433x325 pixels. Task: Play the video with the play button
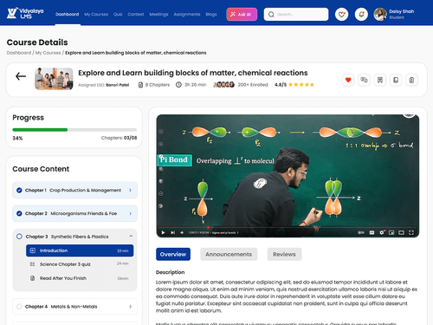163,232
